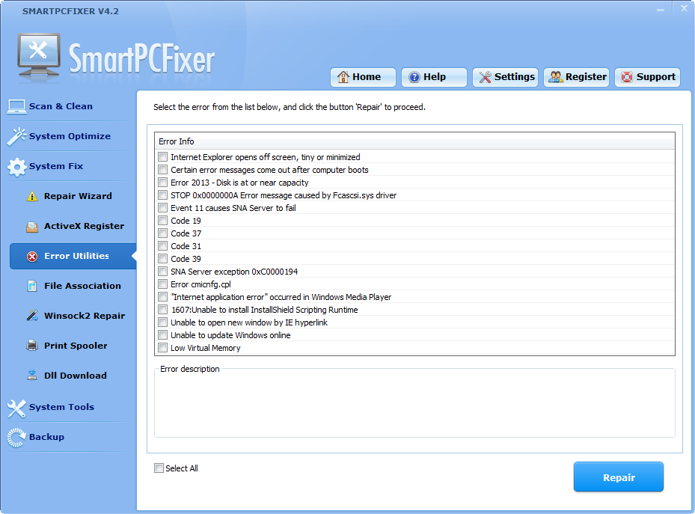Minimize the SmartPCFixer window
The width and height of the screenshot is (695, 514).
[661, 9]
